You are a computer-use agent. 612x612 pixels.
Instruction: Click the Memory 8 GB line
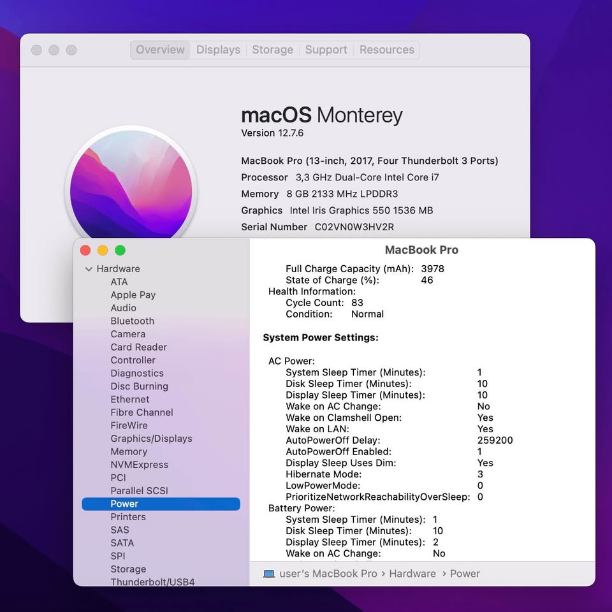point(319,194)
